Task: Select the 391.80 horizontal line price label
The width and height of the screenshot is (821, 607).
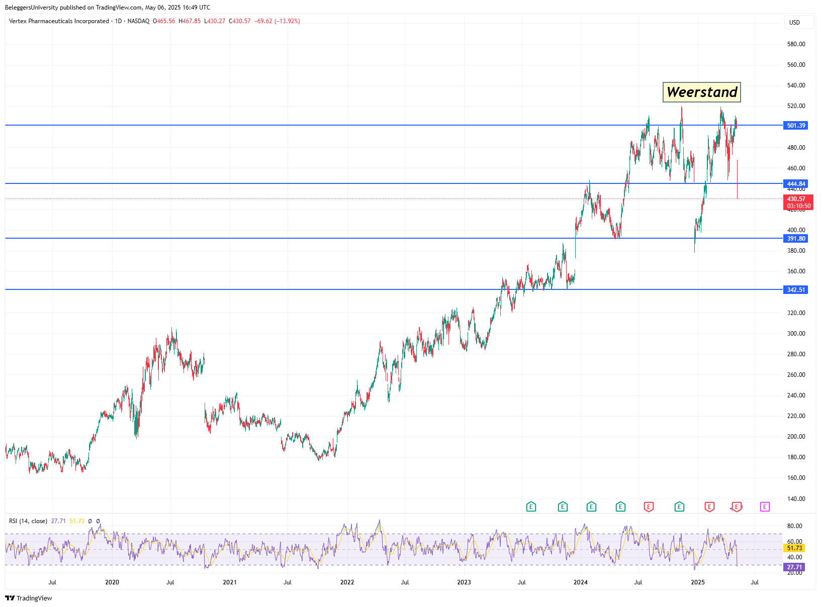Action: click(796, 239)
